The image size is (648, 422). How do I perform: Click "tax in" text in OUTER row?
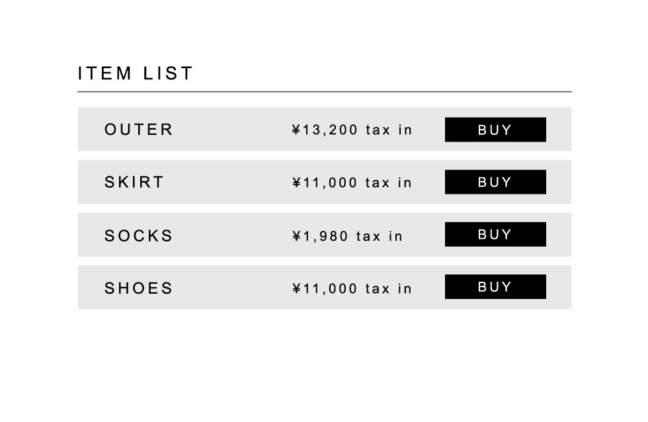click(x=389, y=130)
